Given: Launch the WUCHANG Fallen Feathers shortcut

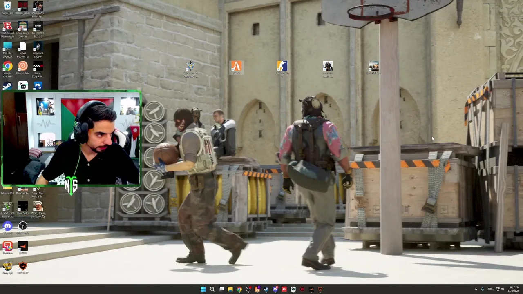Looking at the screenshot, I should click(x=38, y=9).
